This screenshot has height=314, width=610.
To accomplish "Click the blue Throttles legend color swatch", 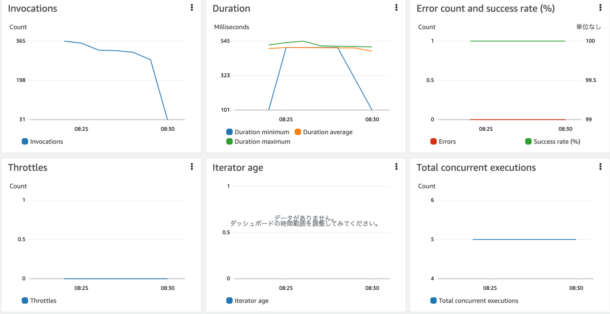I will click(x=25, y=300).
